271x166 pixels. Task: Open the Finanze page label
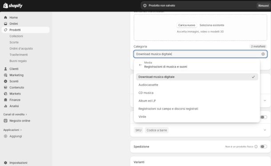point(15,100)
